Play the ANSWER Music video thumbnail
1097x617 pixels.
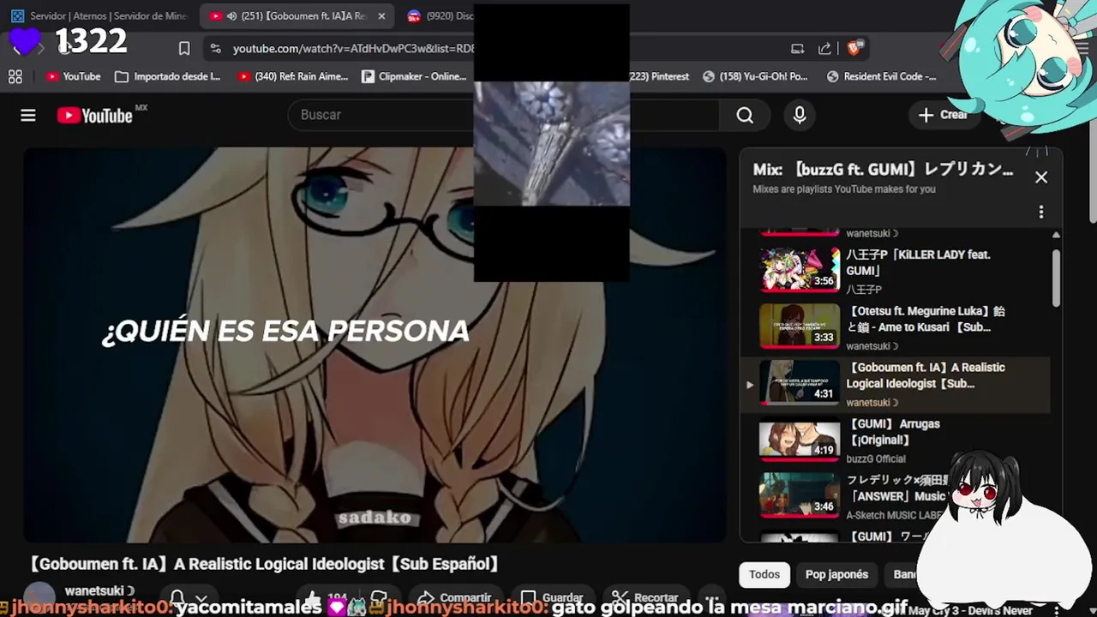coord(800,495)
